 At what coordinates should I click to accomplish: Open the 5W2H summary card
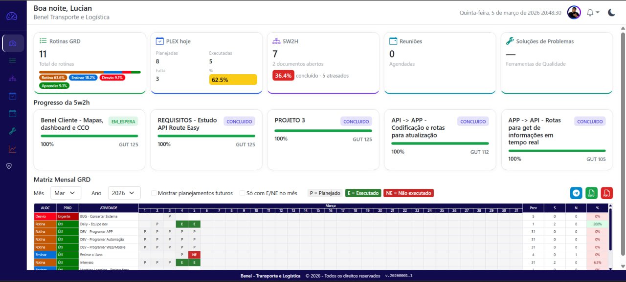tap(323, 63)
